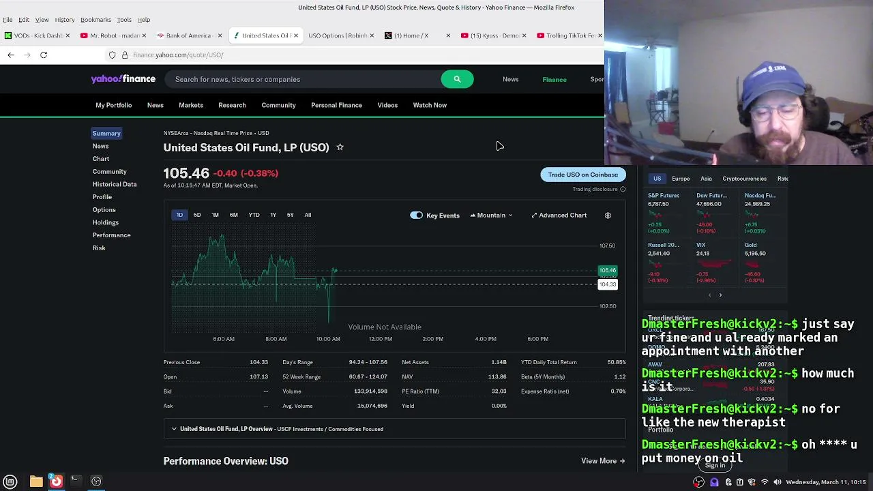This screenshot has height=491, width=873.
Task: Open the Personal Finance navigation menu
Action: point(336,105)
